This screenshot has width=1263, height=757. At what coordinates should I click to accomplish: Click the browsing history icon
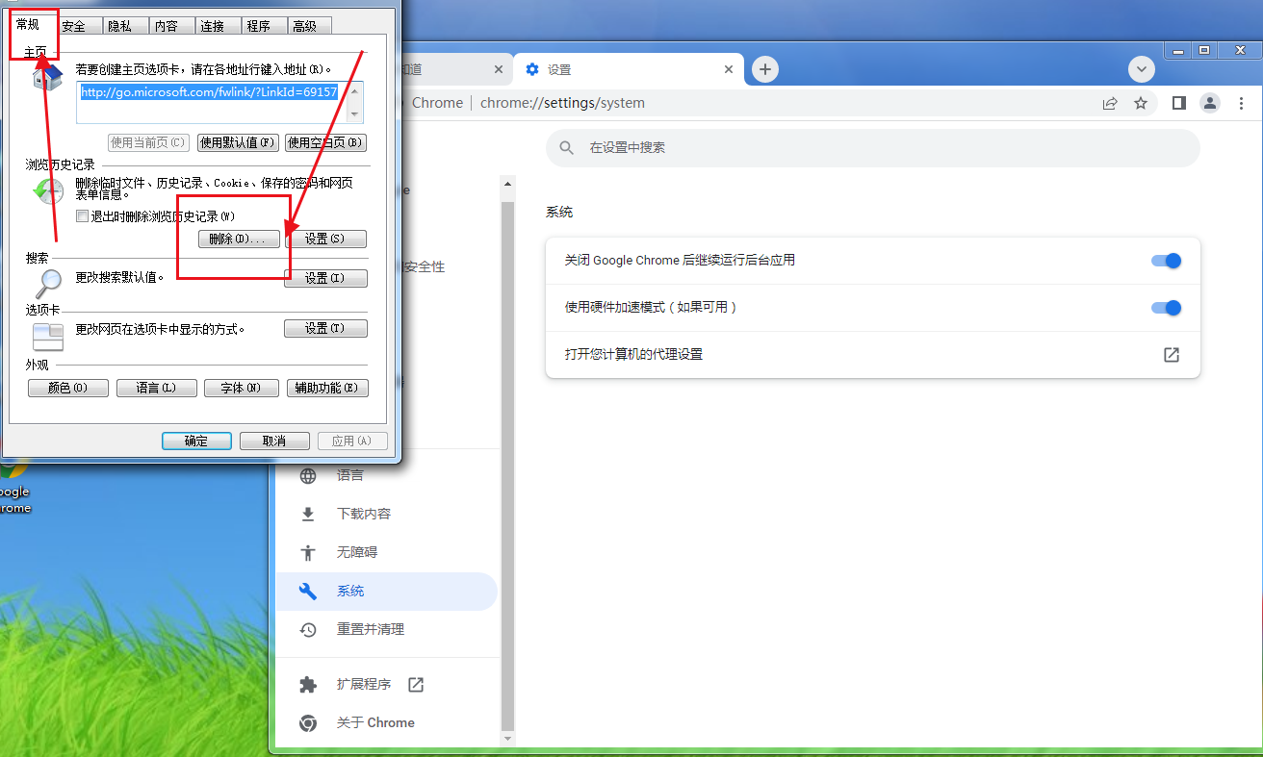click(47, 189)
